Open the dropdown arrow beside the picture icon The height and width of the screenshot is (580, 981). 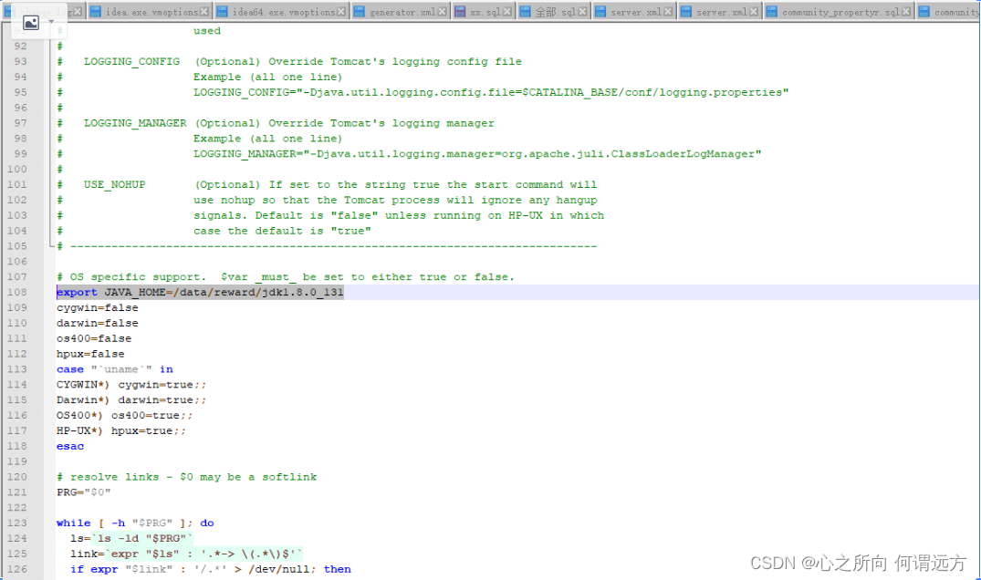coord(51,23)
